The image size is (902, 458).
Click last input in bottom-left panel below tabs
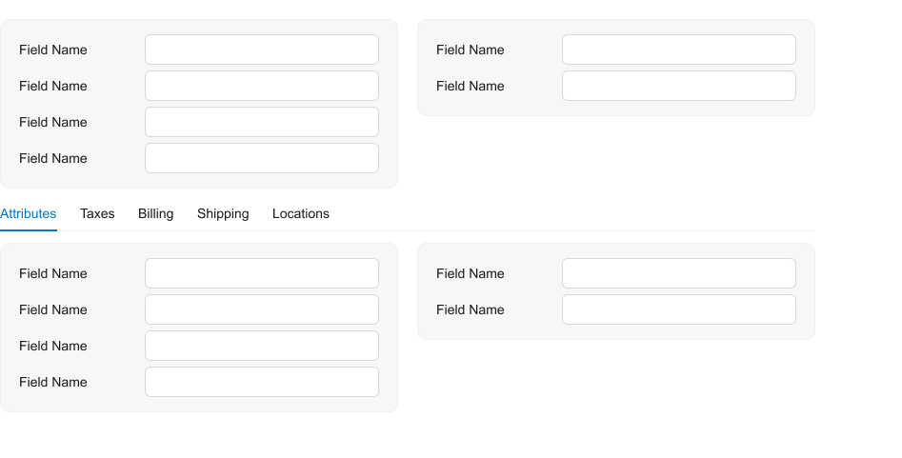click(x=262, y=382)
